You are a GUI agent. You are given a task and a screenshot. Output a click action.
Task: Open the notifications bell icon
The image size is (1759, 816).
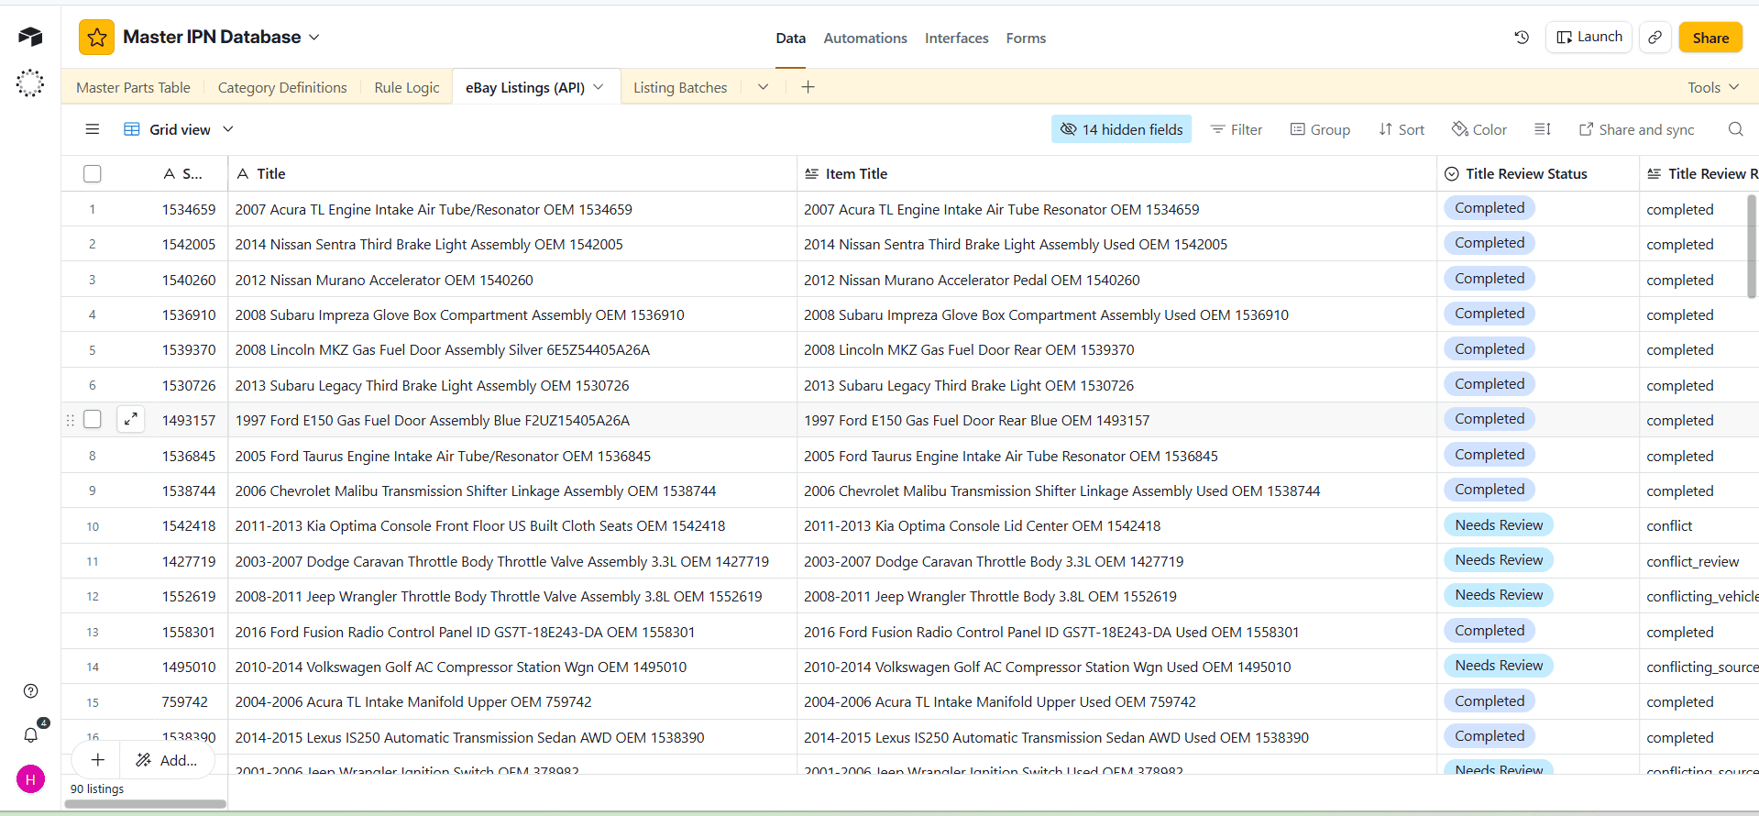(x=30, y=734)
